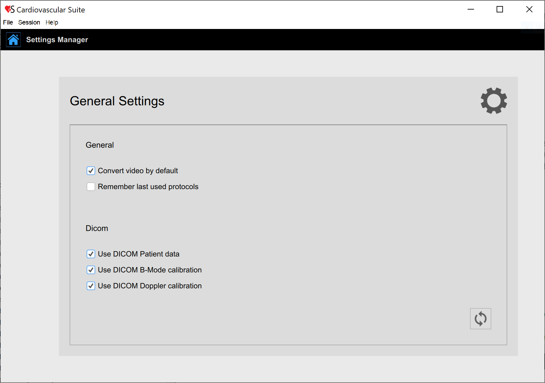Minimize the Cardiovascular Suite window

[471, 10]
